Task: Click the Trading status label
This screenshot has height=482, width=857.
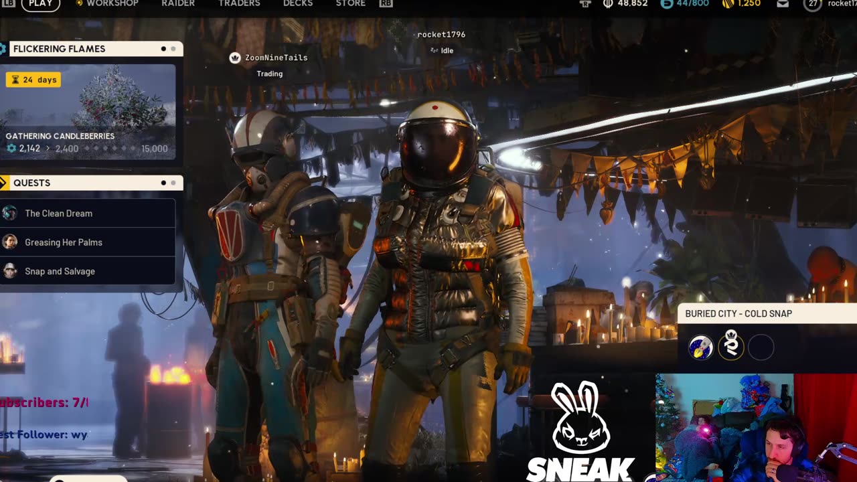Action: pos(270,74)
